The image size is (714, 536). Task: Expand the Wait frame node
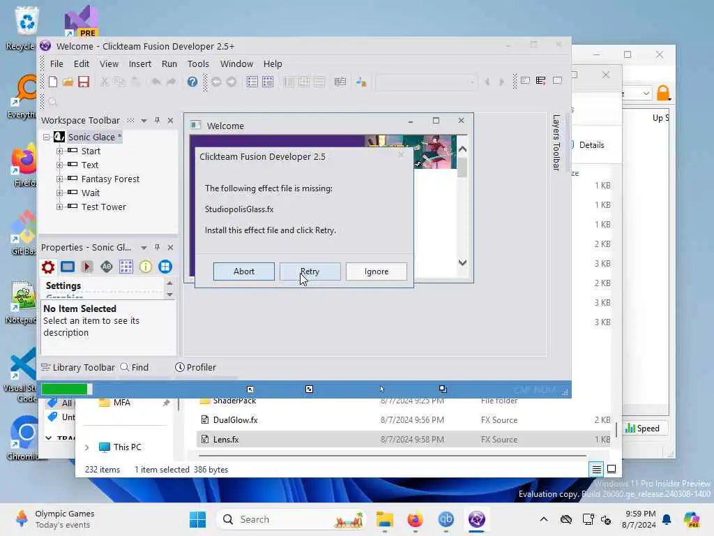tap(59, 193)
